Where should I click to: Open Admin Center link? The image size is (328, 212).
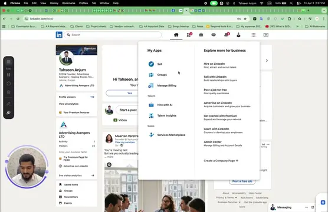click(x=212, y=142)
